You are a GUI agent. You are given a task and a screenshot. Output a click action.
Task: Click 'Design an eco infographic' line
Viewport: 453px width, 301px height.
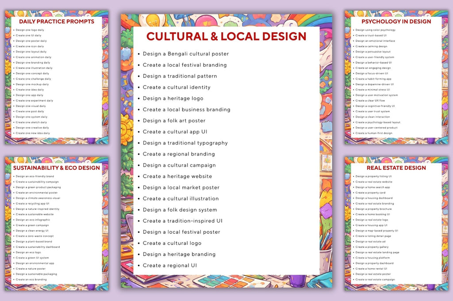[x=33, y=220]
